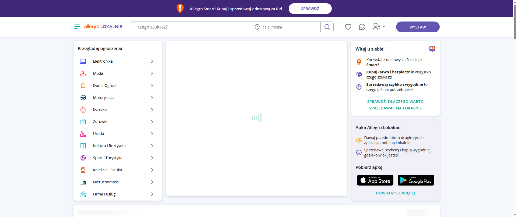Viewport: 517px width, 217px height.
Task: Click the SPRAWDŹ banner button
Action: 310,9
